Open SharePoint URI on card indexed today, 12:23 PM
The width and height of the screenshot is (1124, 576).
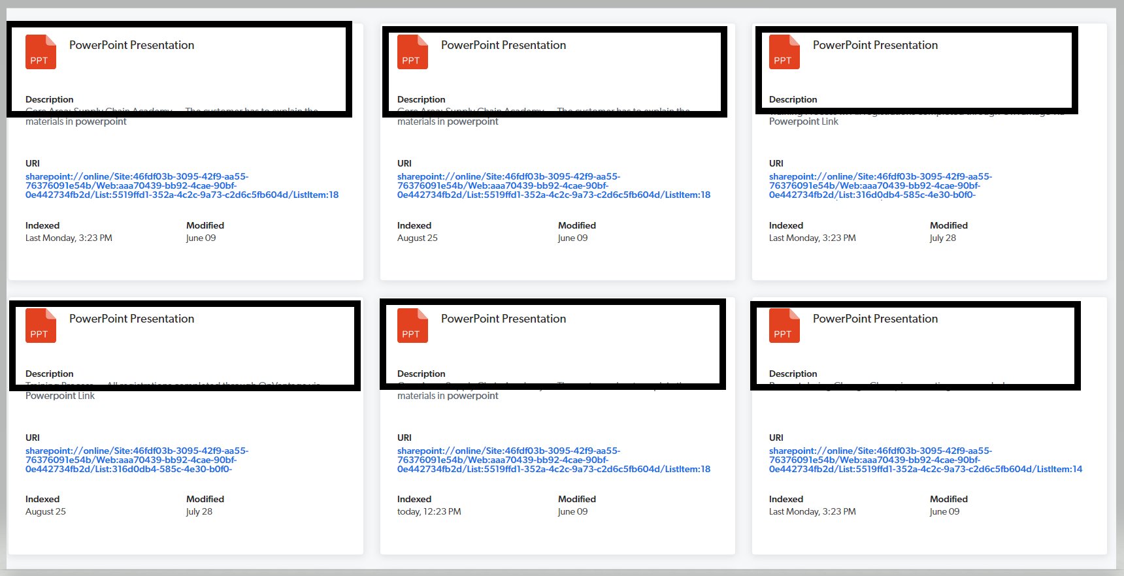point(553,460)
